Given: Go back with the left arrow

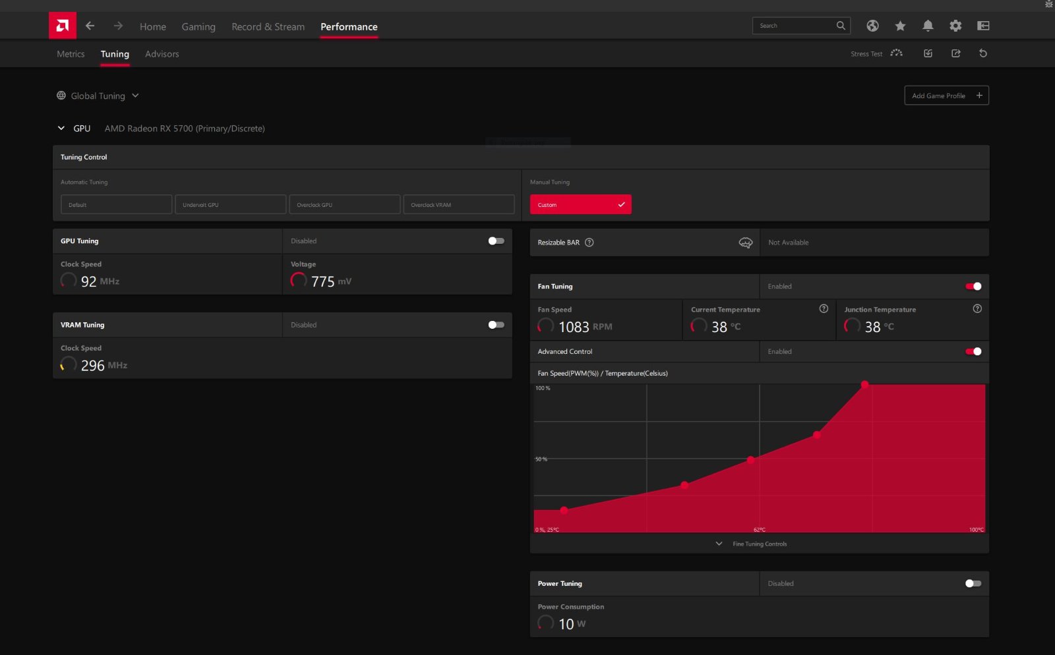Looking at the screenshot, I should tap(90, 26).
